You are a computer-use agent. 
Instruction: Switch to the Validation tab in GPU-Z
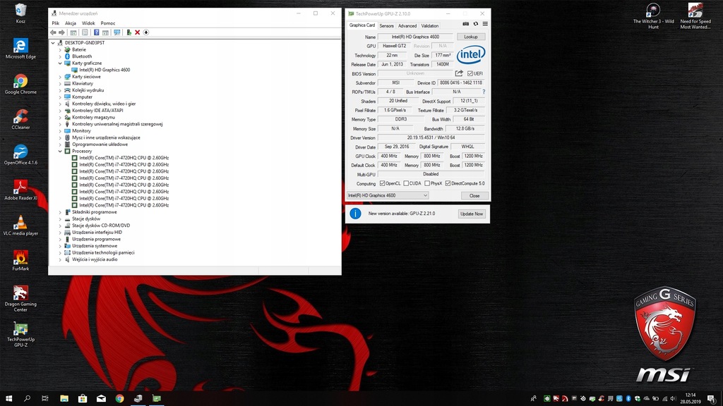click(430, 26)
